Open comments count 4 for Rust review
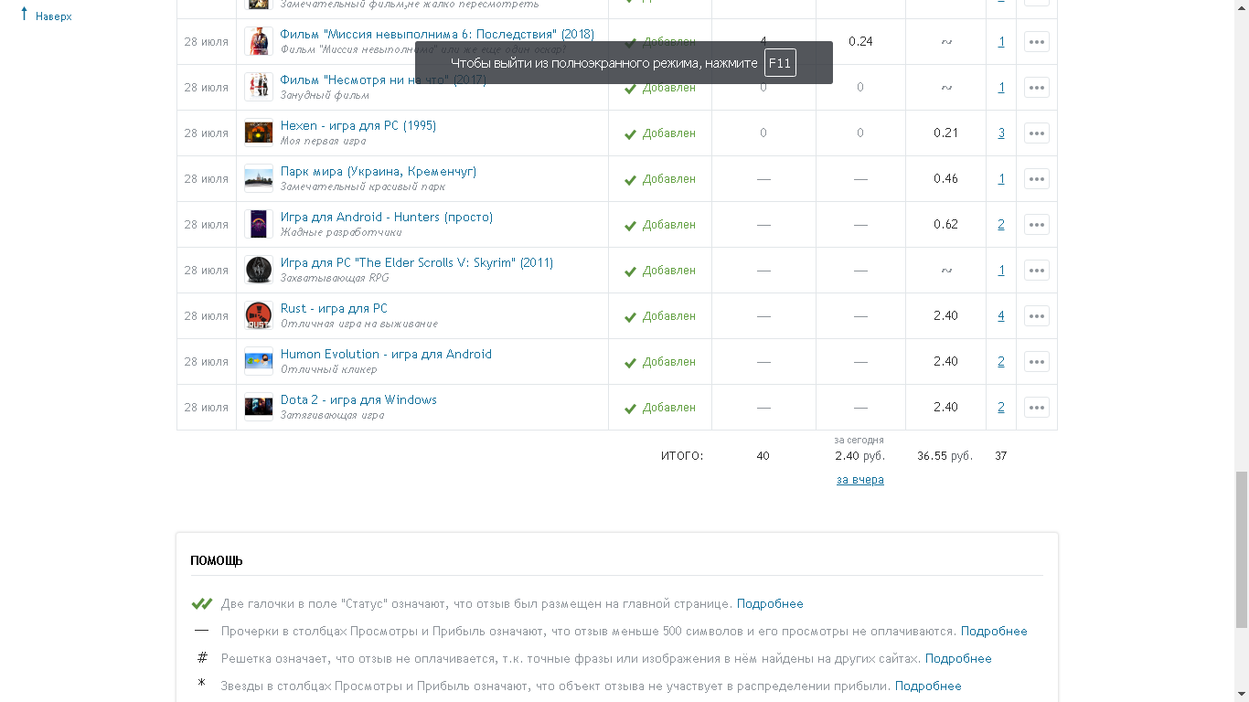The width and height of the screenshot is (1249, 702). point(1001,316)
